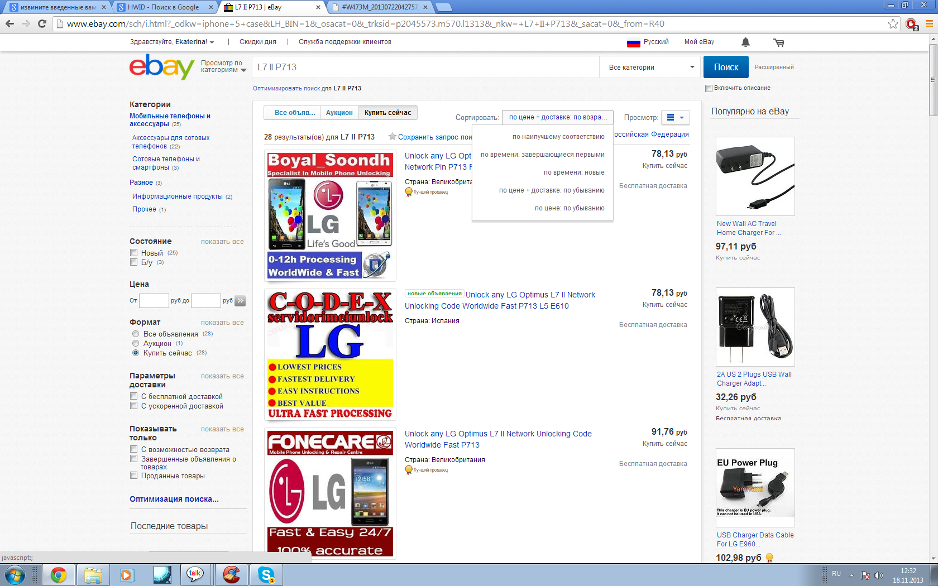
Task: Click the minimum price 'От' field
Action: click(154, 301)
